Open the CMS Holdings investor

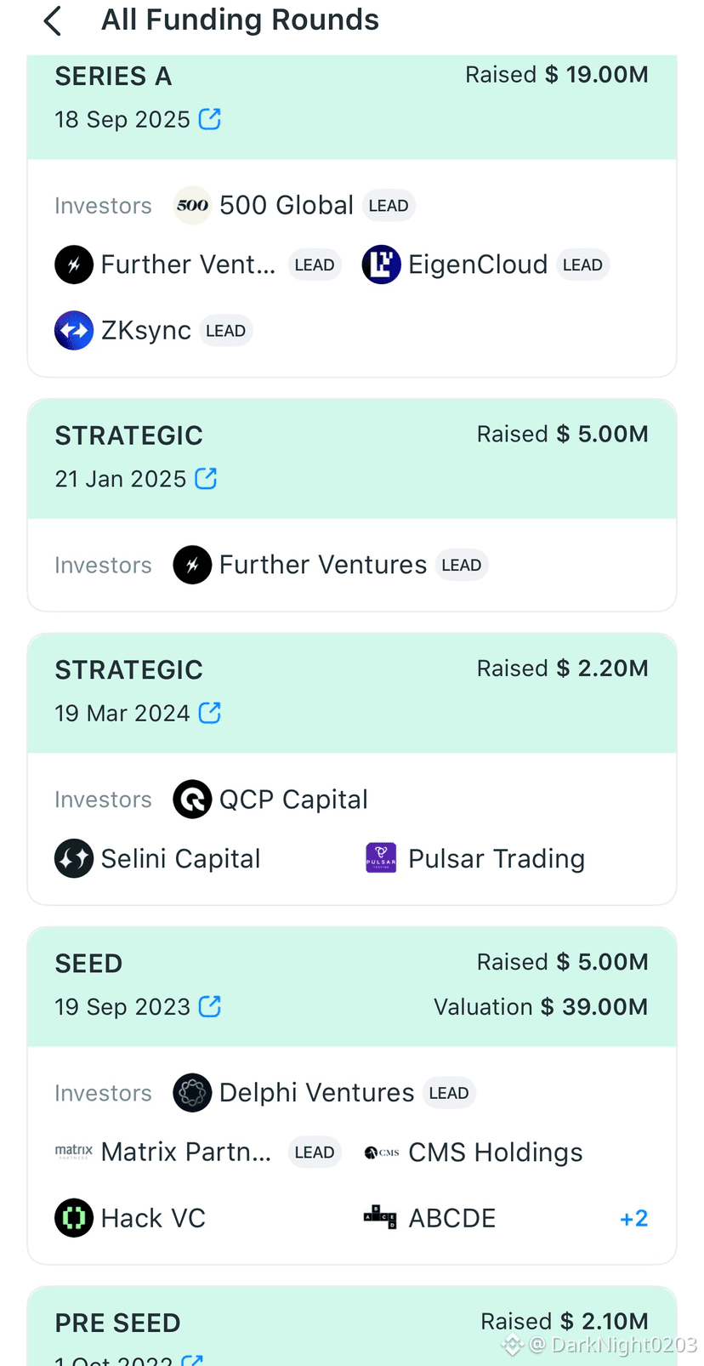point(496,1153)
